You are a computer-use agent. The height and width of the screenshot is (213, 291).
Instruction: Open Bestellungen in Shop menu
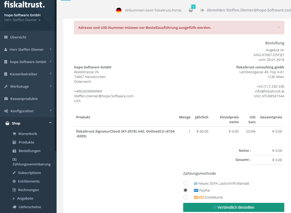[x=30, y=151]
